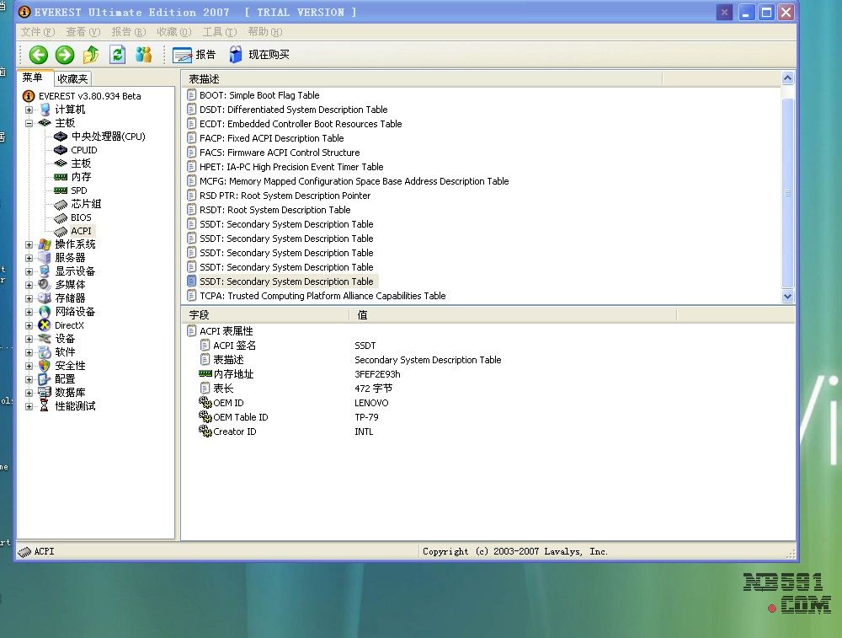842x638 pixels.
Task: Open the 工具 menu
Action: (219, 32)
